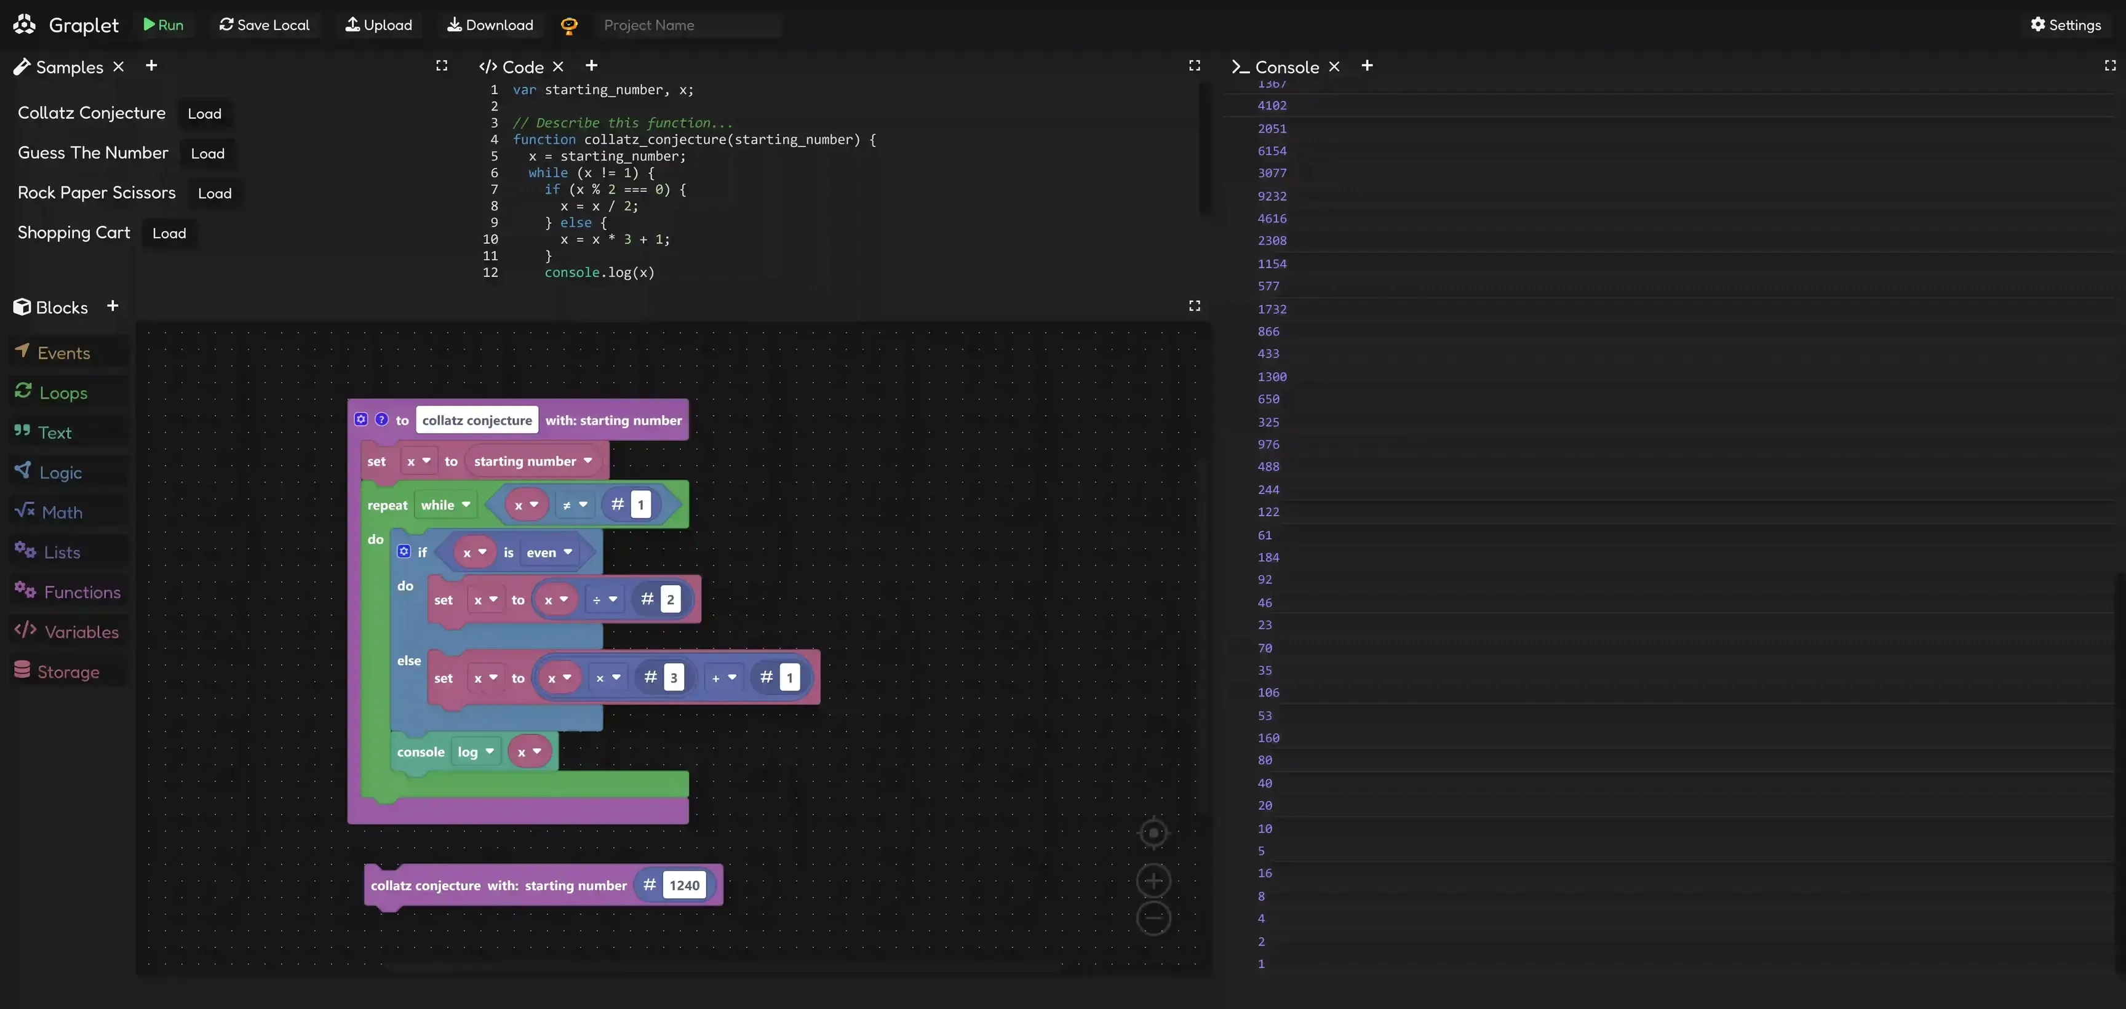Open the plus operator dropdown
This screenshot has height=1009, width=2126.
tap(724, 679)
